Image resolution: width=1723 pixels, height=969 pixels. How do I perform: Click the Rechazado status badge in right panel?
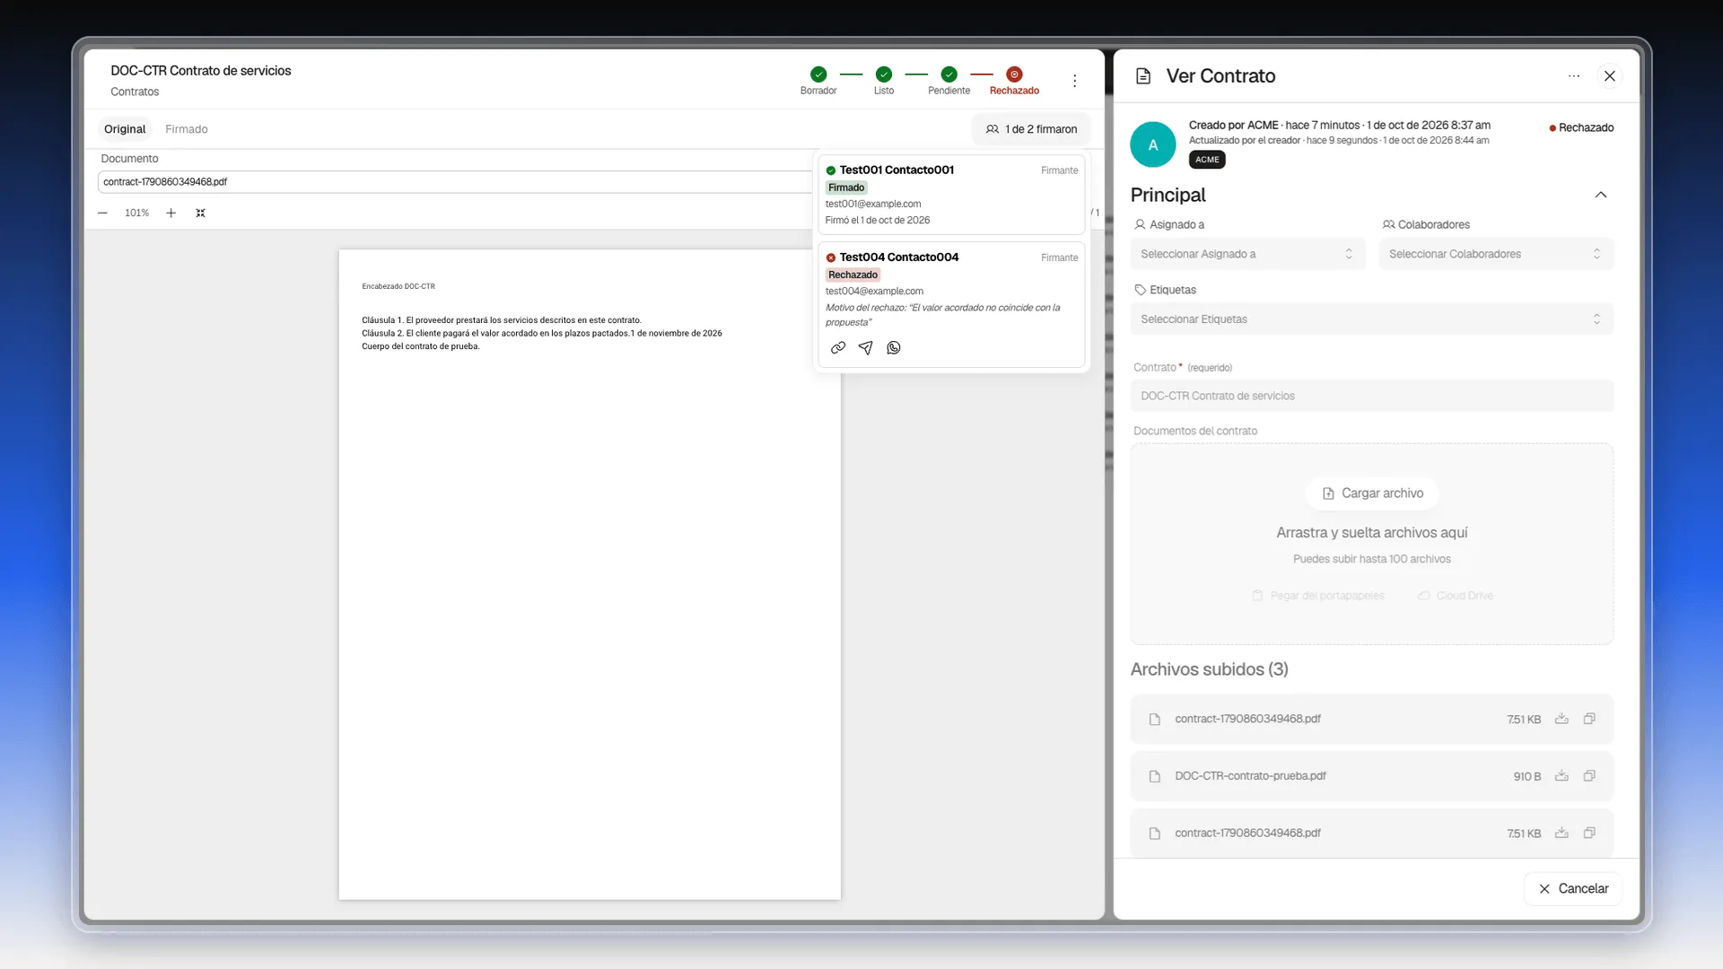tap(1581, 127)
